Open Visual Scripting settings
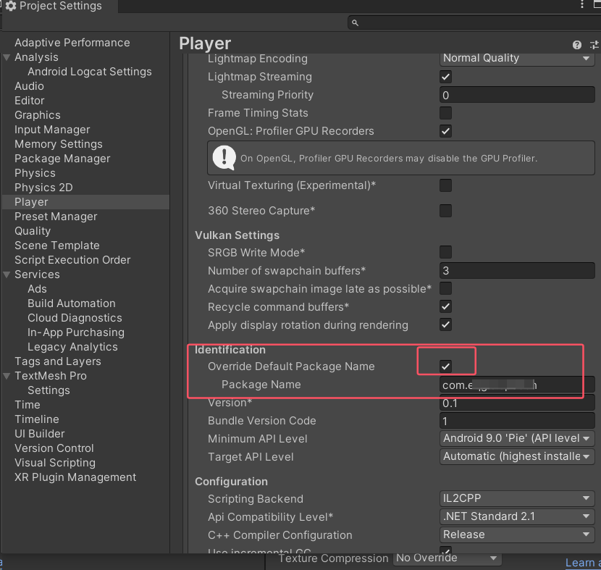The width and height of the screenshot is (601, 570). pos(55,463)
